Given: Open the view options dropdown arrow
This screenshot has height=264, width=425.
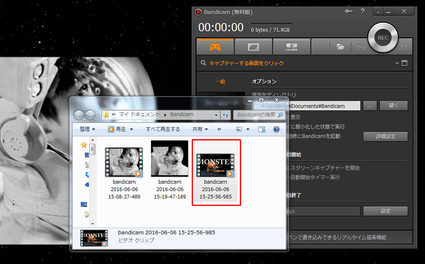Looking at the screenshot, I should 248,129.
